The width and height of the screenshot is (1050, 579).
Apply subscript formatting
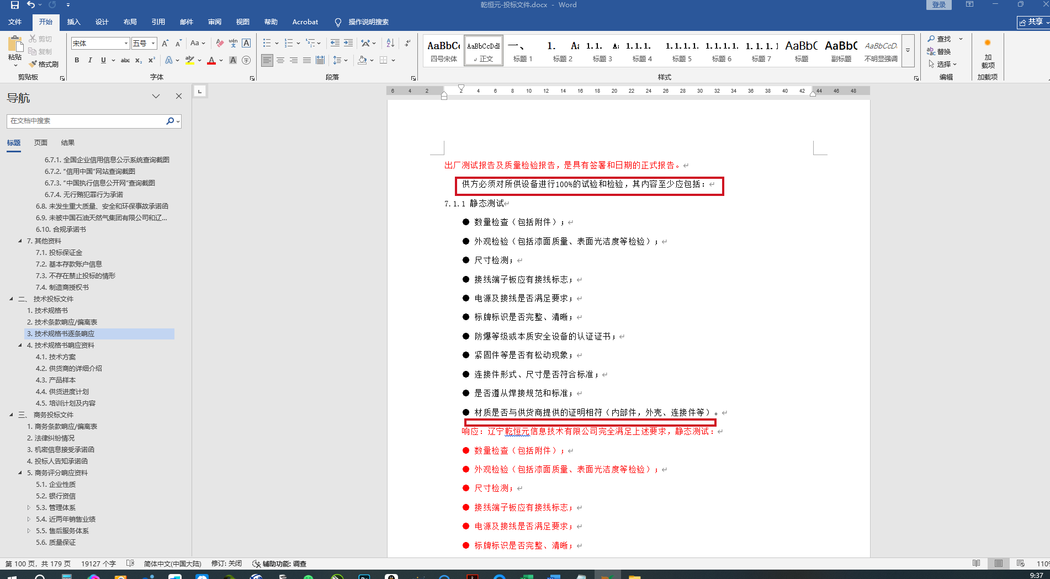pyautogui.click(x=139, y=60)
